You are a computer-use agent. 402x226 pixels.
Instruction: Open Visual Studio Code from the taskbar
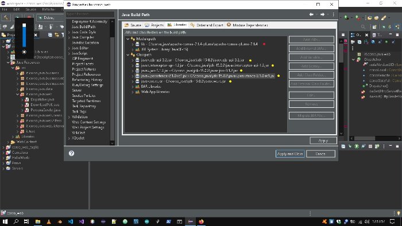[71, 221]
